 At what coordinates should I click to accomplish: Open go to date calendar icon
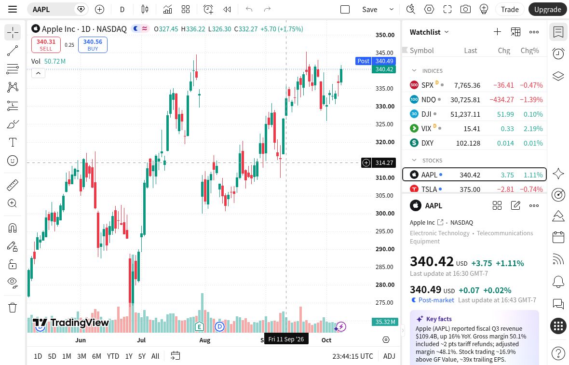pyautogui.click(x=175, y=356)
